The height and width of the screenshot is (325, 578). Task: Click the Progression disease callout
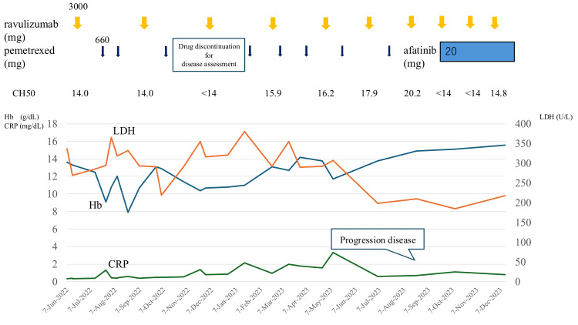(x=378, y=240)
